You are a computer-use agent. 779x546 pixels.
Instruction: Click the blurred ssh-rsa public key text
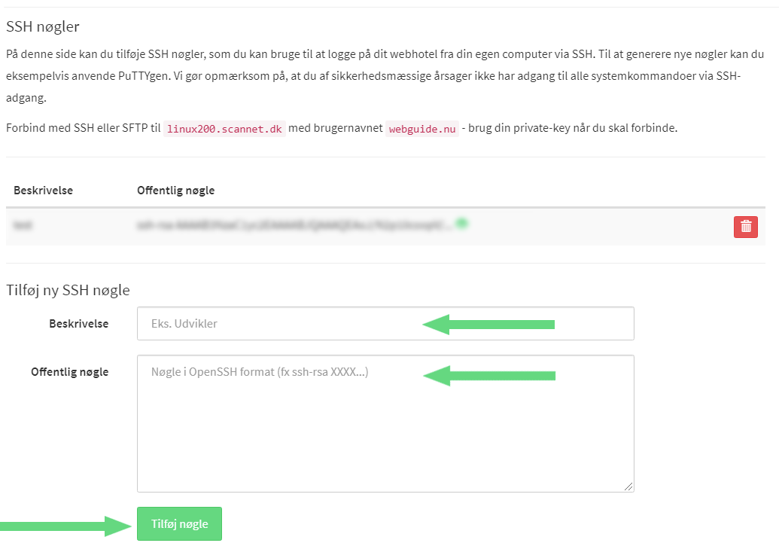294,225
